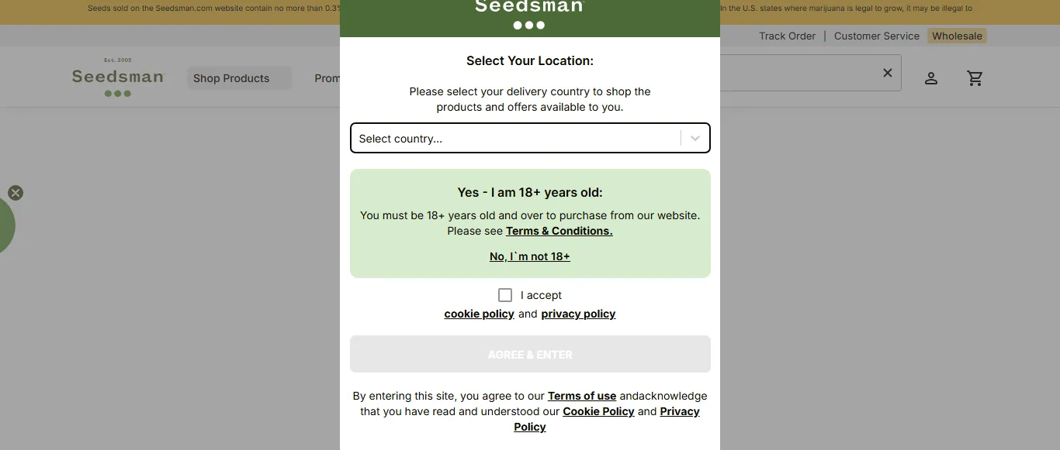Expand country list via the chevron arrow
Image resolution: width=1060 pixels, height=450 pixels.
click(695, 138)
